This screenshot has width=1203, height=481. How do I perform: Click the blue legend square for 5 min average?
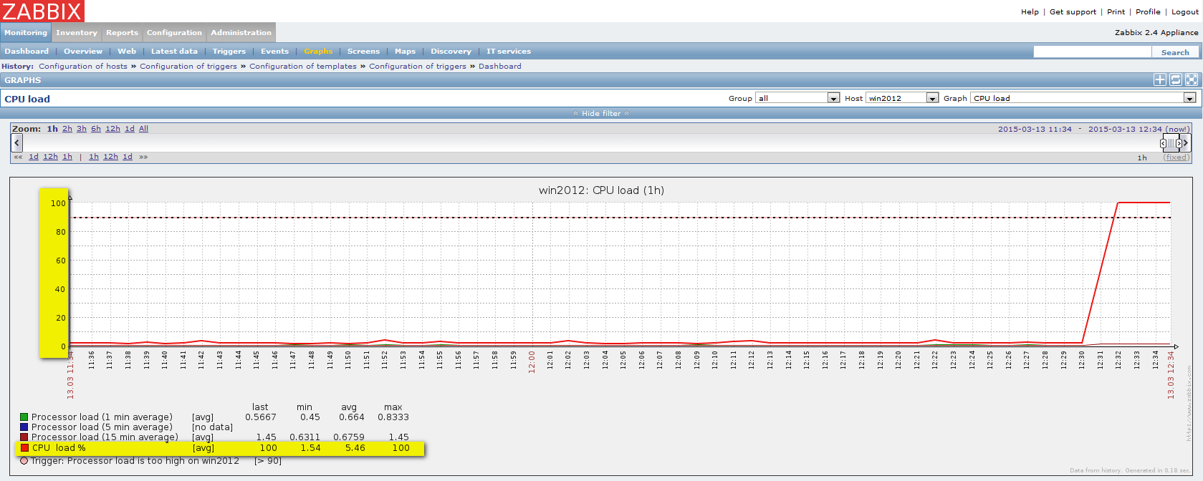pos(24,427)
